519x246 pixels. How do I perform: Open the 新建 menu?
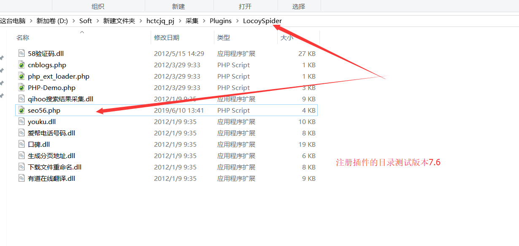point(178,6)
